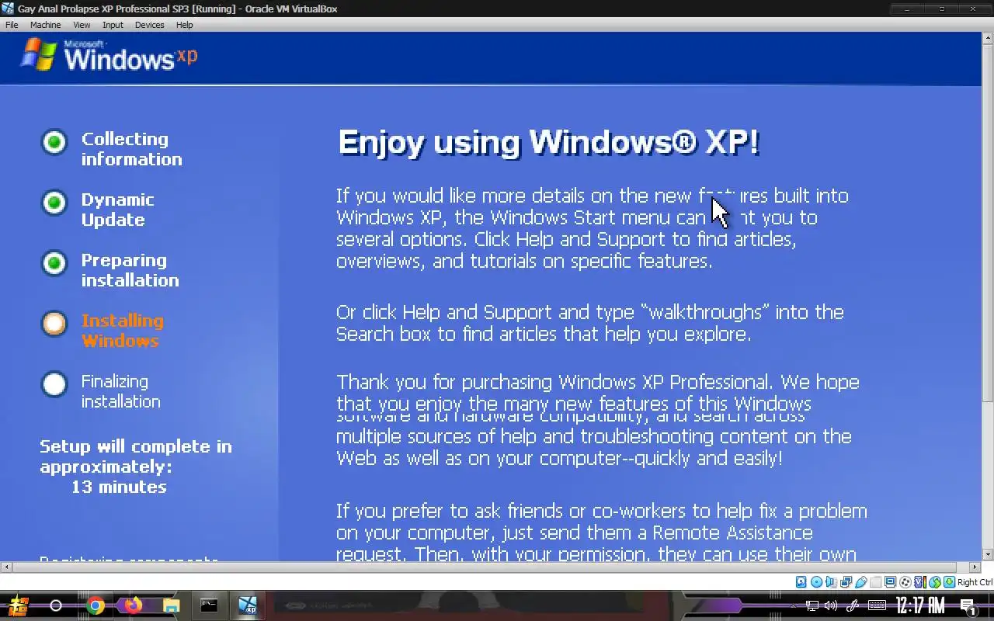The width and height of the screenshot is (994, 621).
Task: Click the horizontal scrollbar right arrow
Action: 975,567
